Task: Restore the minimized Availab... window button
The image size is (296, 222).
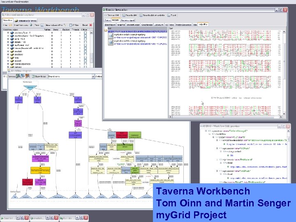Action: click(x=48, y=217)
